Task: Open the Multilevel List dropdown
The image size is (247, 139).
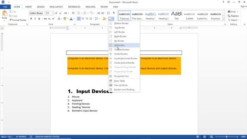Action: pyautogui.click(x=94, y=13)
